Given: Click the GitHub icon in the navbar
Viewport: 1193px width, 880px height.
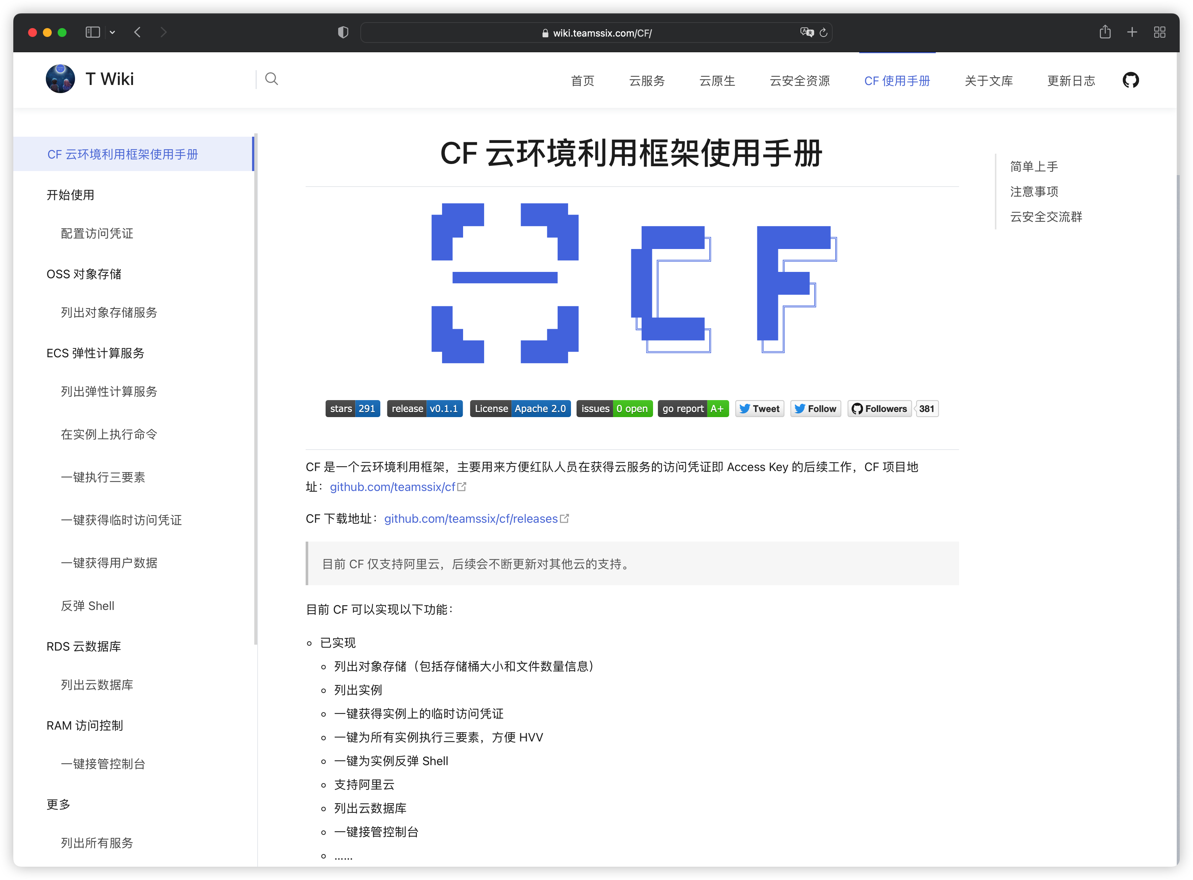Looking at the screenshot, I should 1130,81.
